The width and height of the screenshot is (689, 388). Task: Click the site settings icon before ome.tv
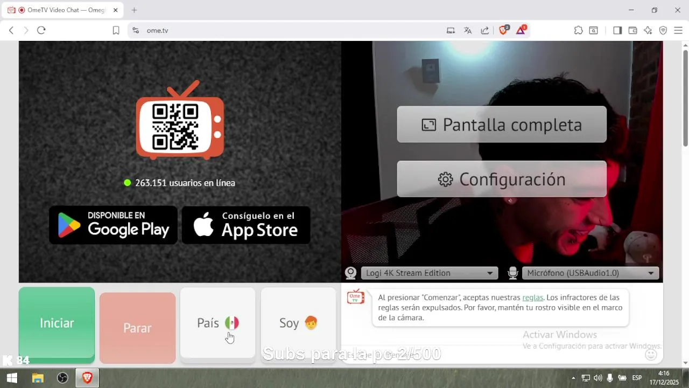[x=135, y=31]
